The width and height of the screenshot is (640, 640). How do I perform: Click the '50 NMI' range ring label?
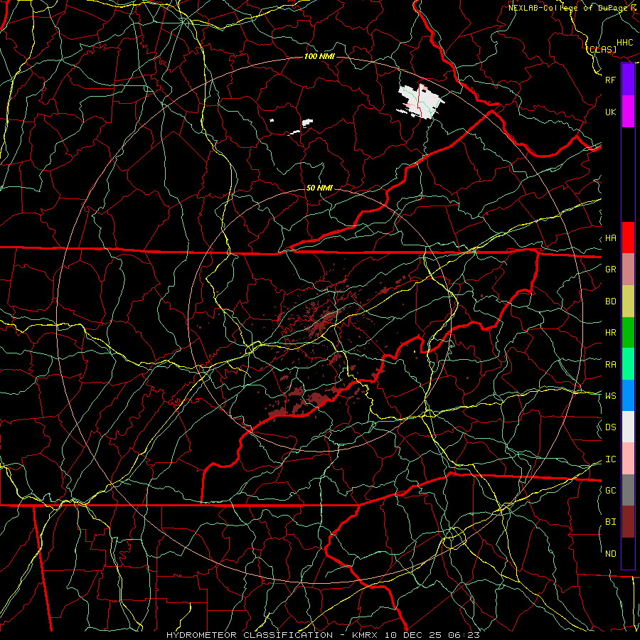pos(319,188)
